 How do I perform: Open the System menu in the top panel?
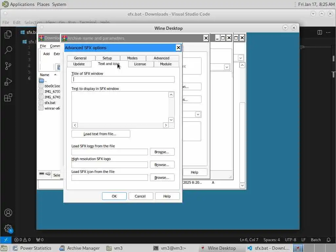click(x=59, y=4)
